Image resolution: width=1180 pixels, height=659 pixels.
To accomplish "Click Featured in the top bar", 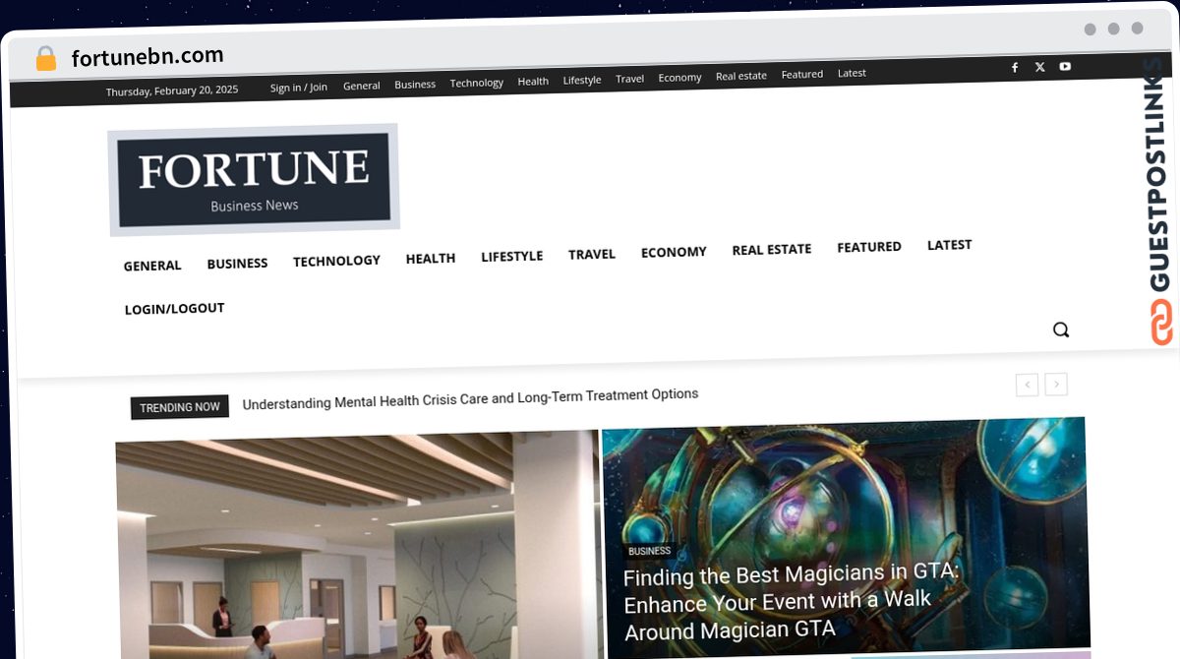I will (x=802, y=75).
